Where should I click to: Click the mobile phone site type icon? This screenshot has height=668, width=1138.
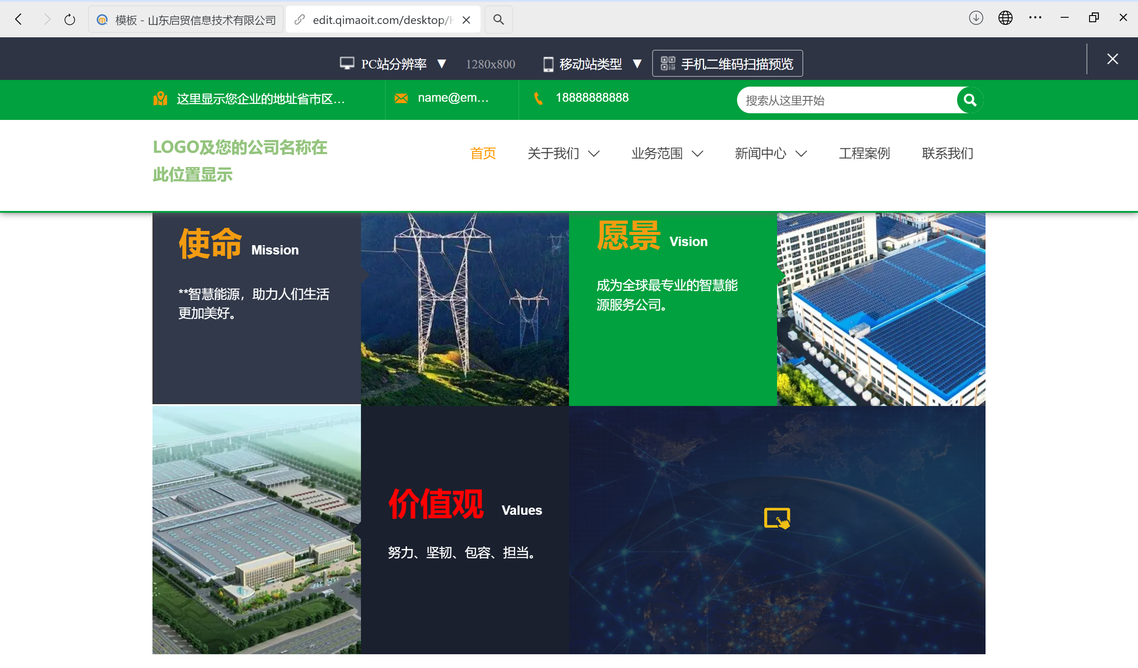point(549,63)
